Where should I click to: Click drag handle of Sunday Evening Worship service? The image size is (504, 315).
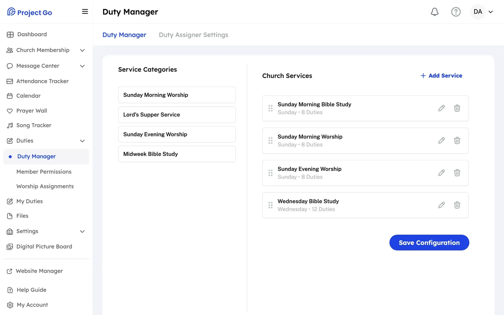270,173
